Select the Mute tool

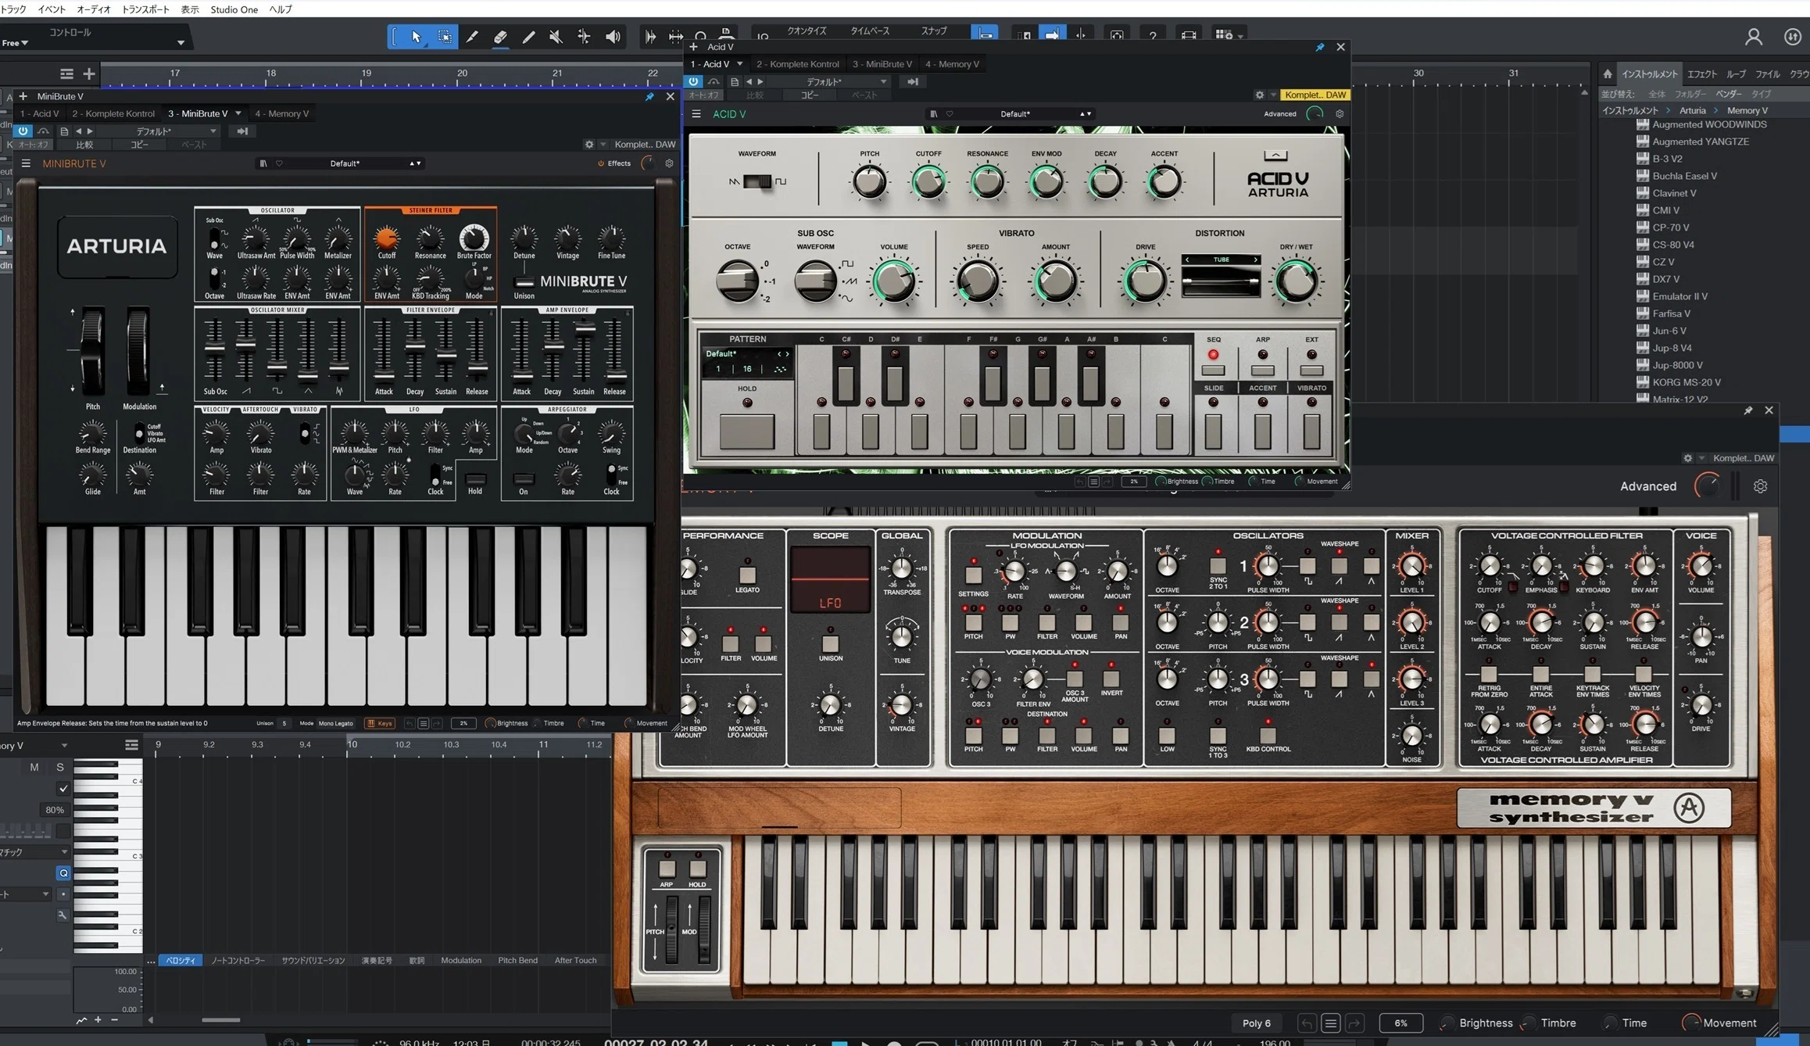[x=556, y=37]
